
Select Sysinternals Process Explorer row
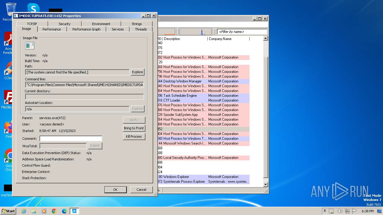pyautogui.click(x=203, y=182)
